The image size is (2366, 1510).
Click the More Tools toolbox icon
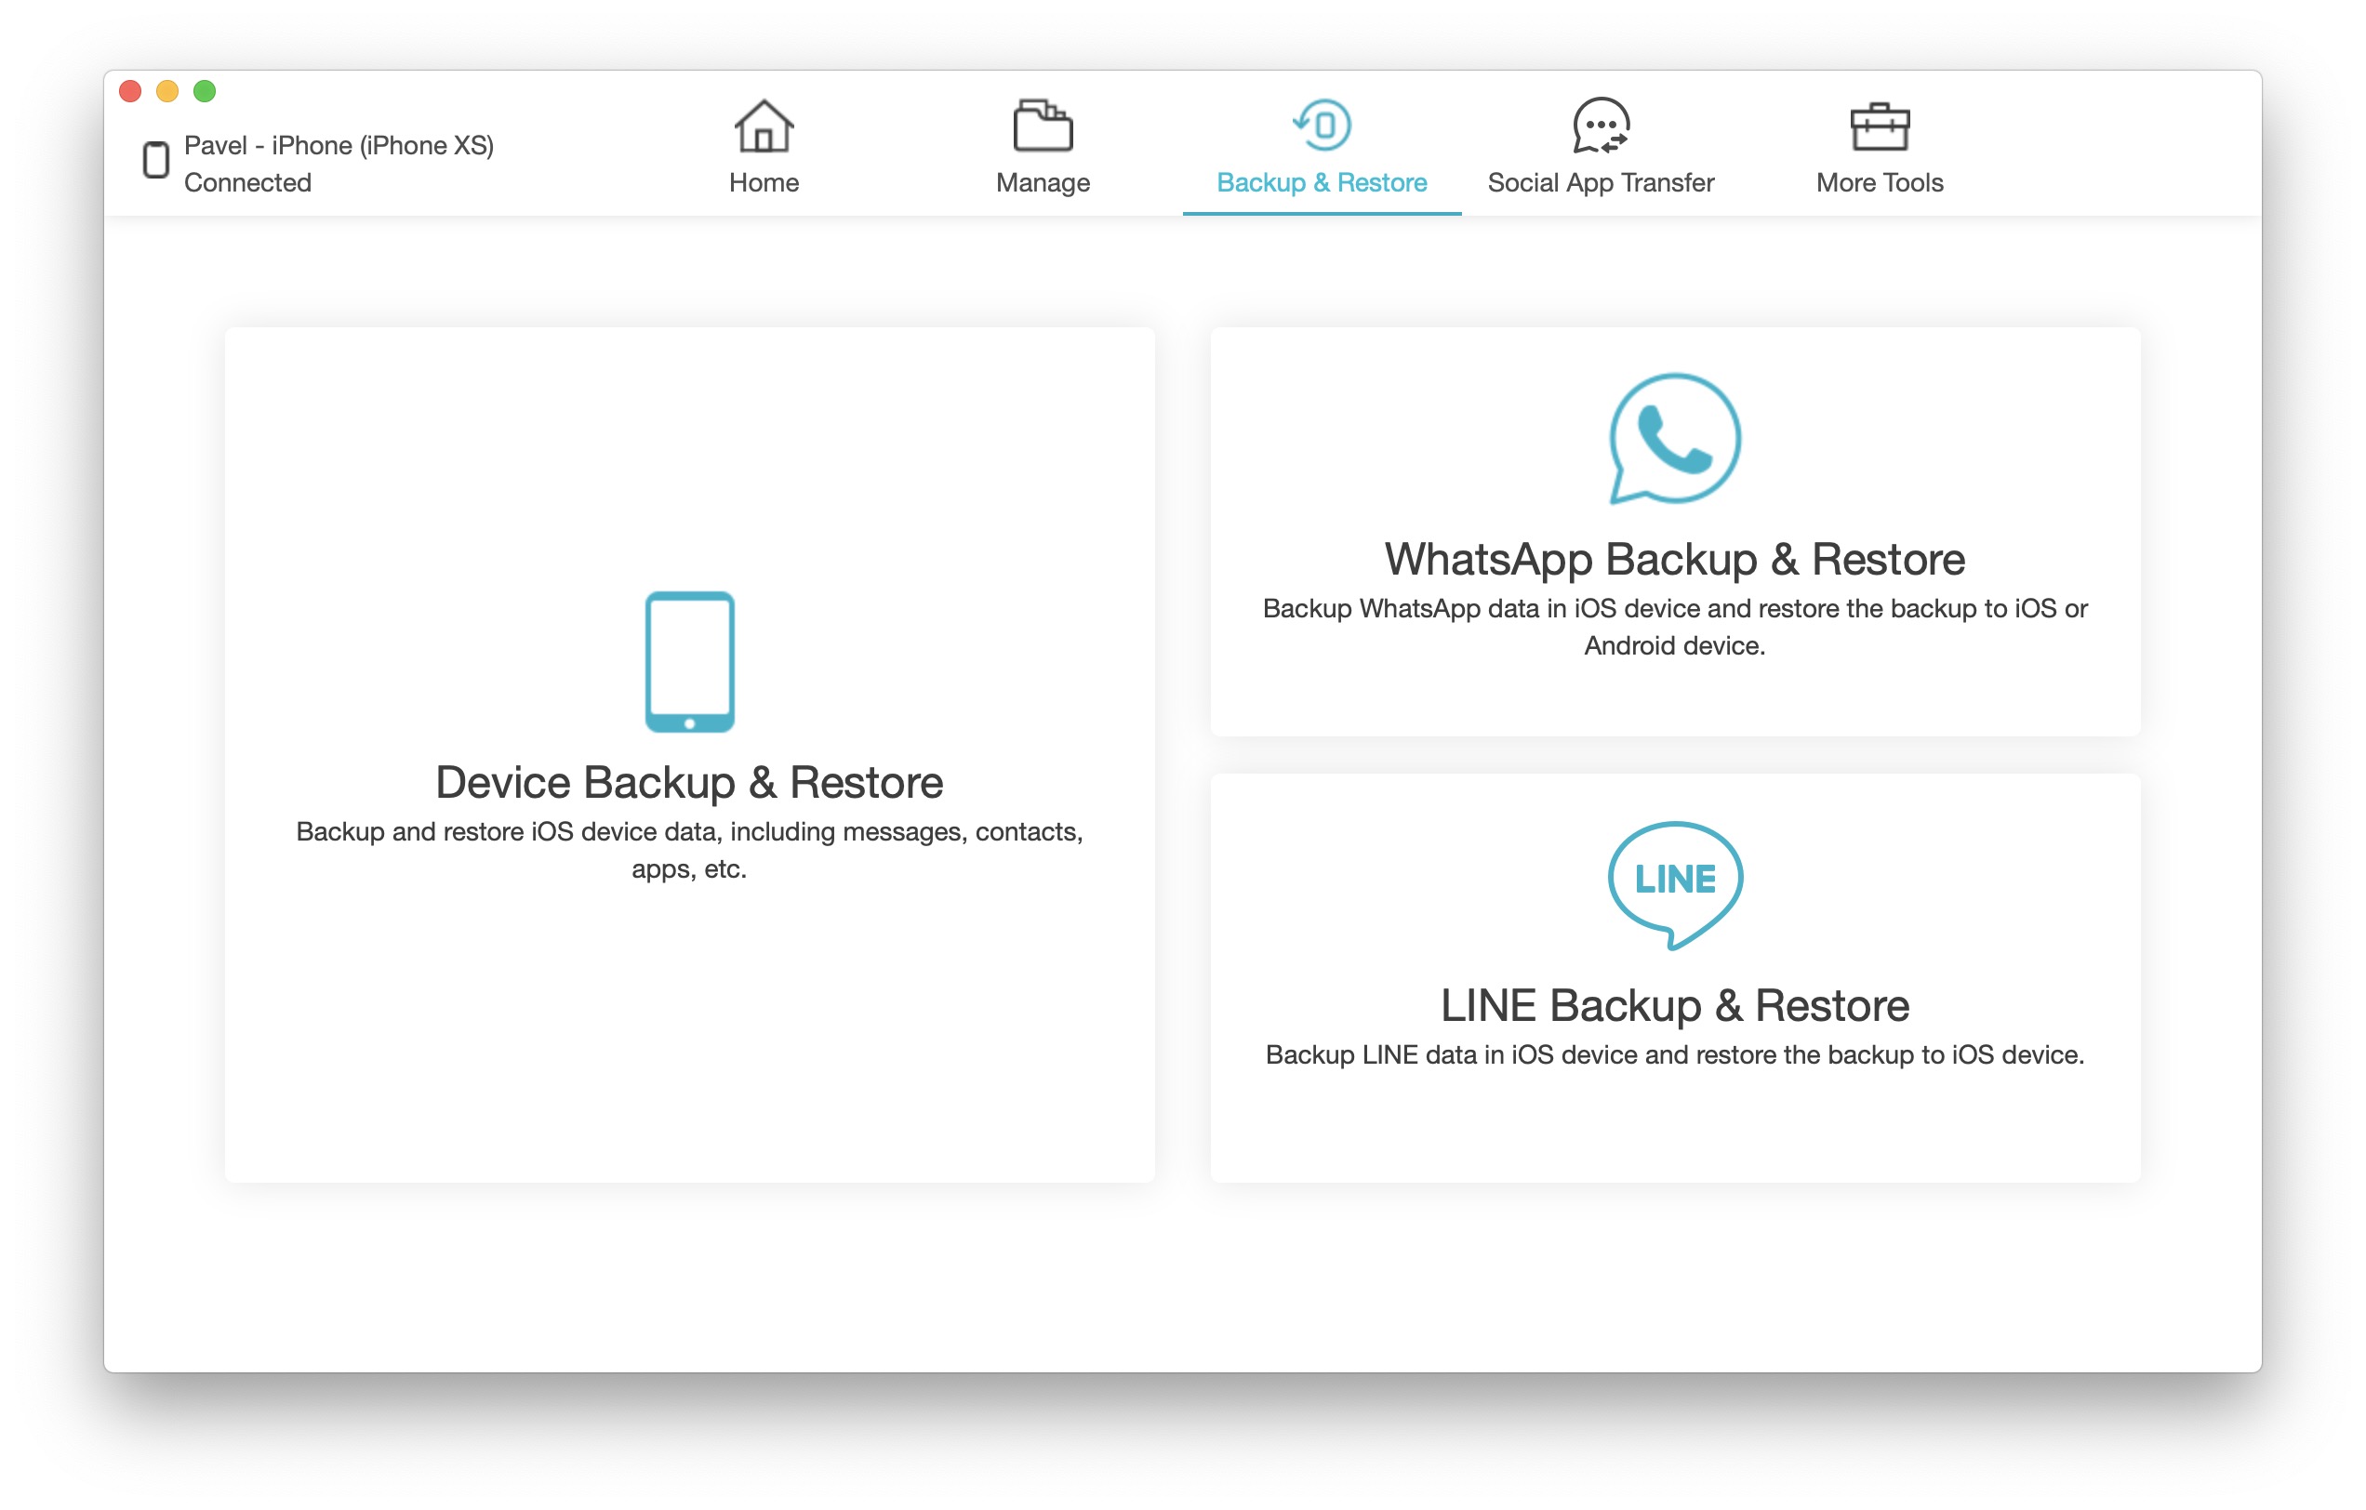coord(1879,126)
